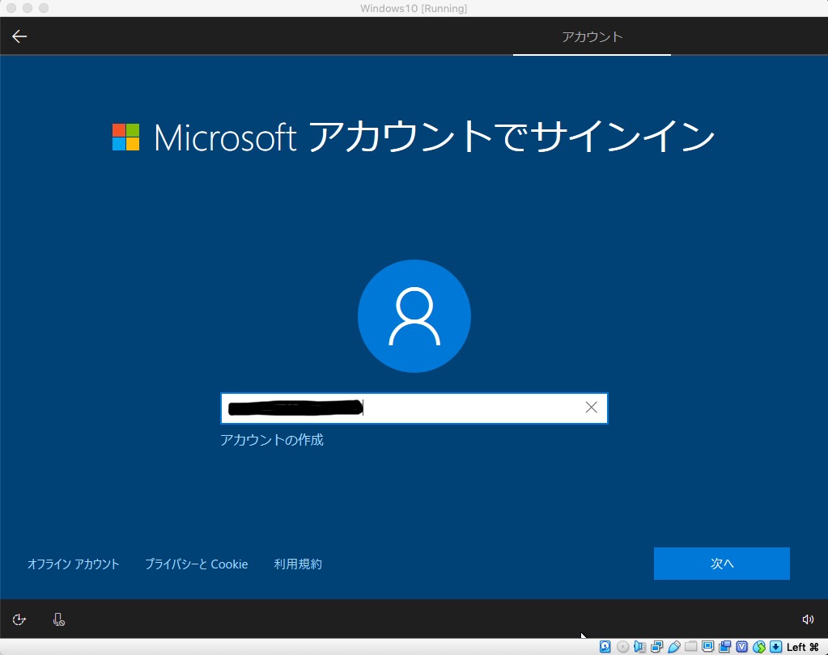The image size is (828, 655).
Task: Adjust the volume speaker icon
Action: point(808,619)
